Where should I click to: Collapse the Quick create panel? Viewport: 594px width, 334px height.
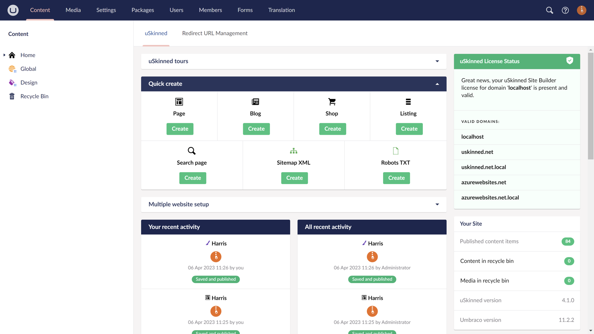pos(437,84)
